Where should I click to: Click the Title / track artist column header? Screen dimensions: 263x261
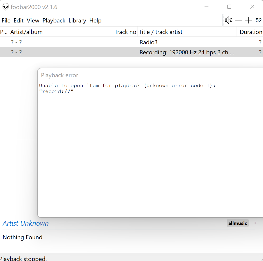click(187, 32)
